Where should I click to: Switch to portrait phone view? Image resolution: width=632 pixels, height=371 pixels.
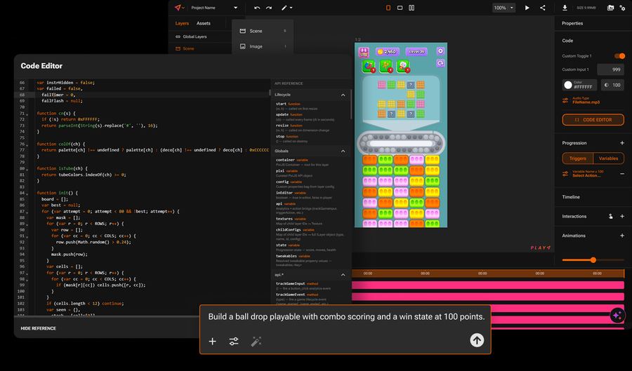click(388, 8)
